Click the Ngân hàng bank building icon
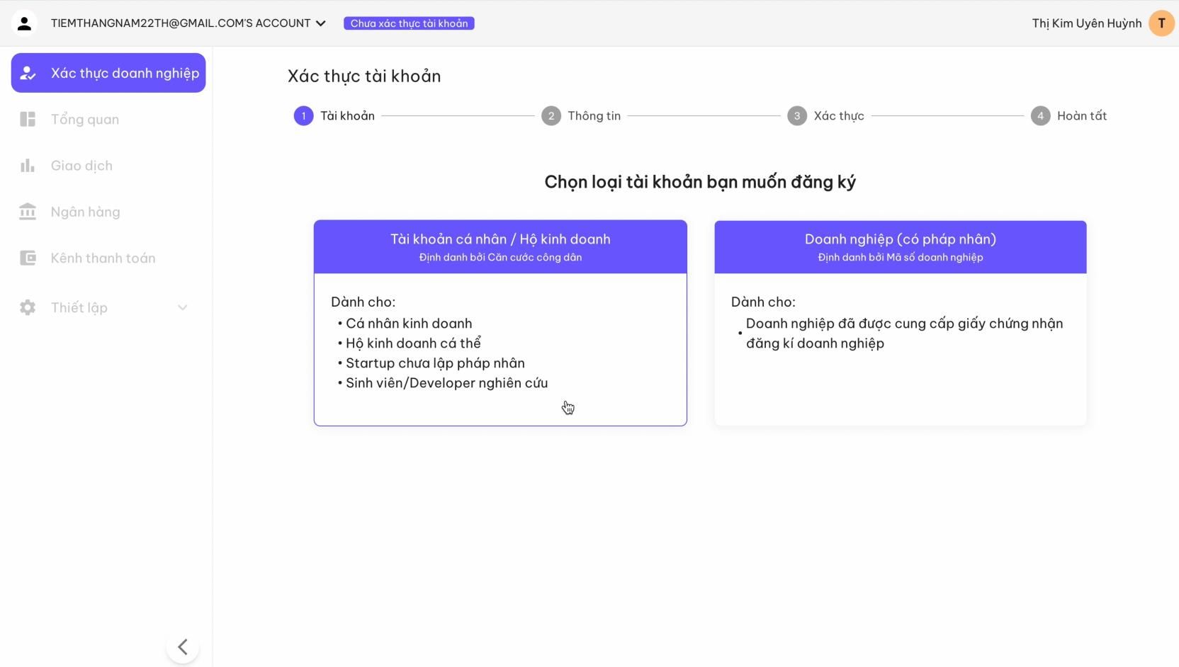 pyautogui.click(x=28, y=212)
